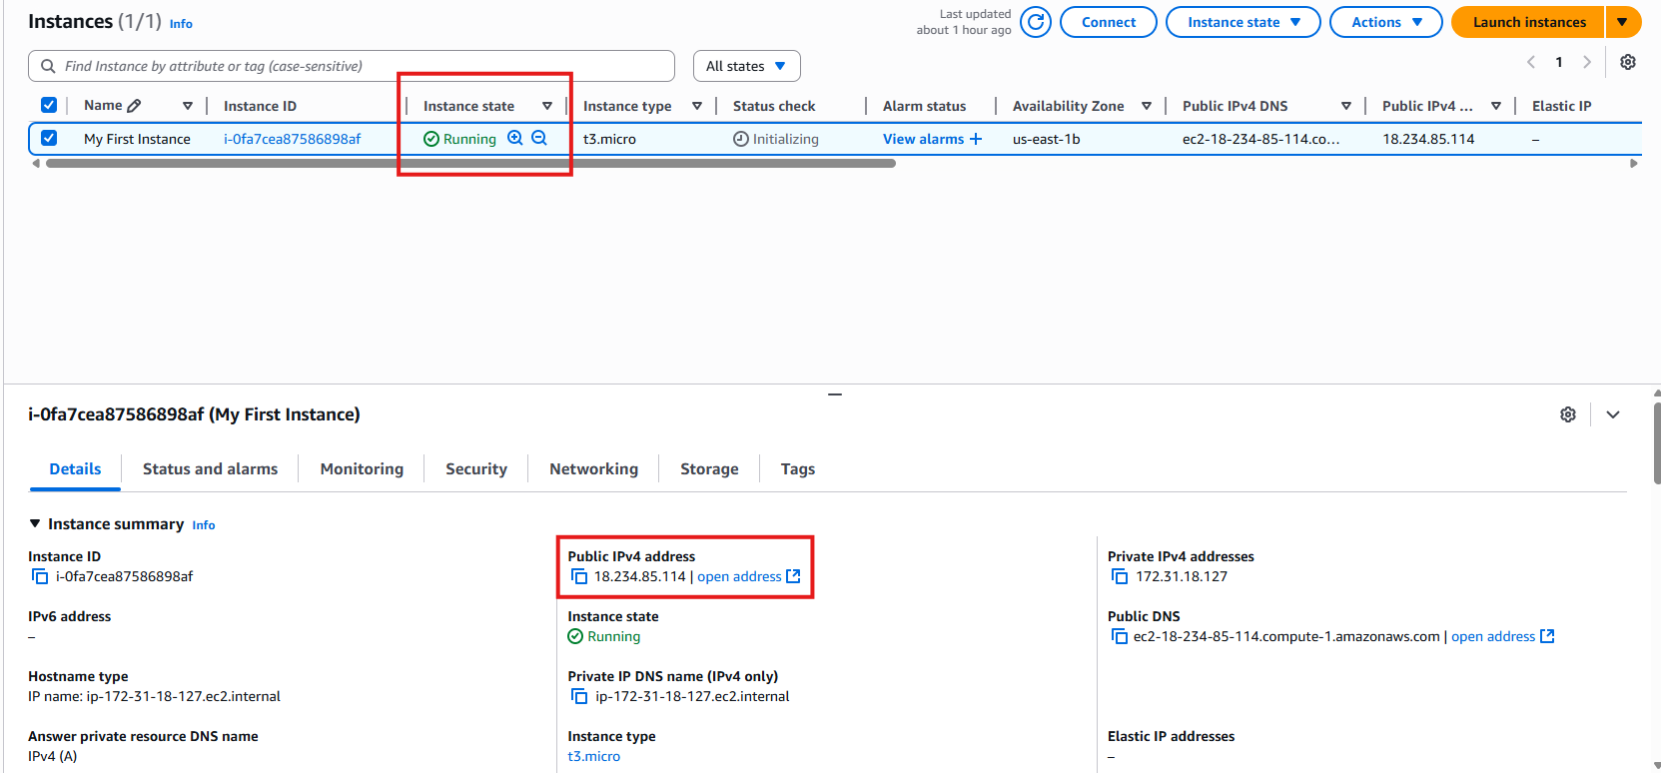This screenshot has width=1661, height=773.
Task: Click the Connect button
Action: tap(1108, 22)
